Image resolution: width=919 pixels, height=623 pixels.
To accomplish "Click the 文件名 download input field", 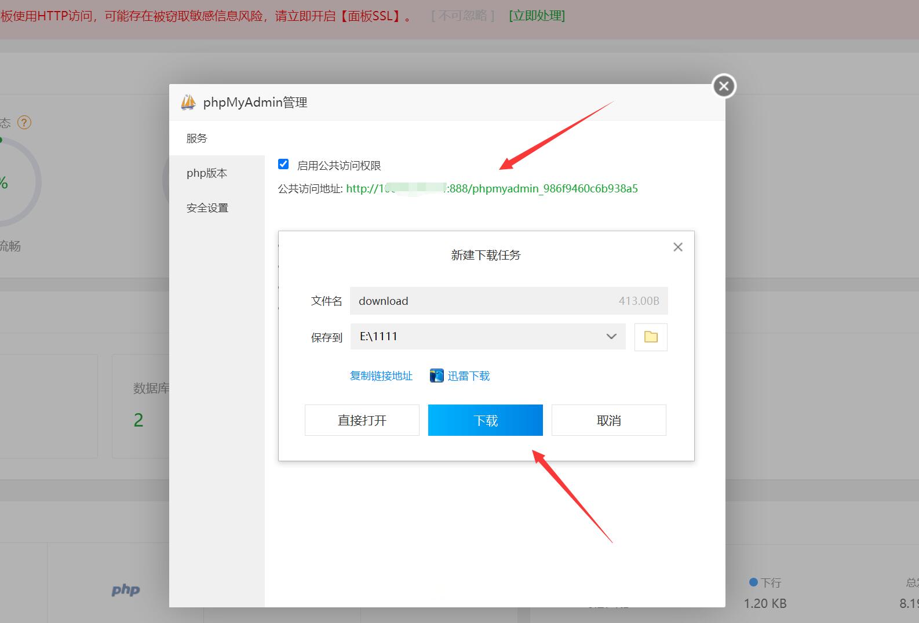I will tap(509, 301).
